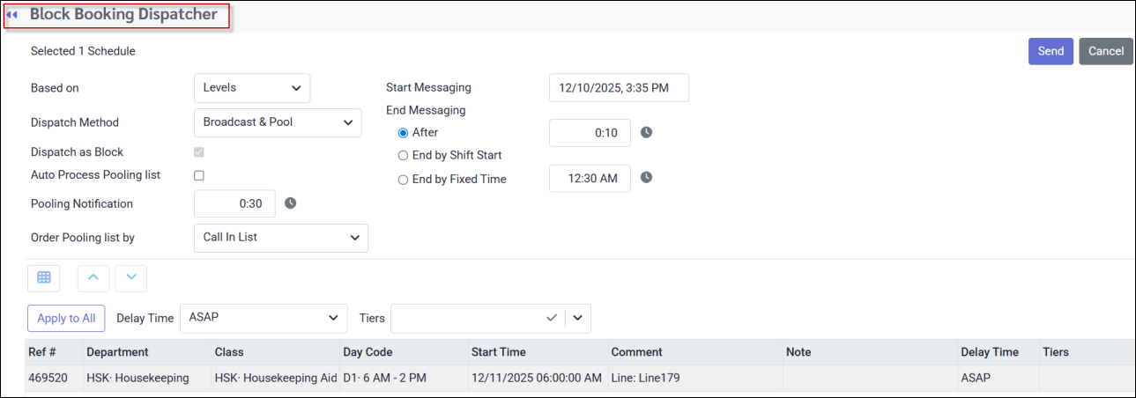1136x398 pixels.
Task: Click the Start Messaging date field
Action: [x=619, y=88]
